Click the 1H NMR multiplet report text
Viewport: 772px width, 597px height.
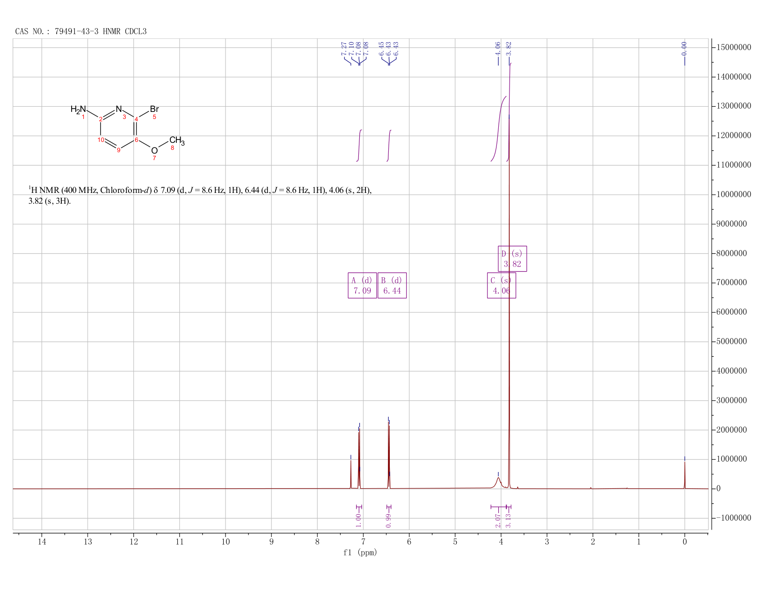click(200, 196)
